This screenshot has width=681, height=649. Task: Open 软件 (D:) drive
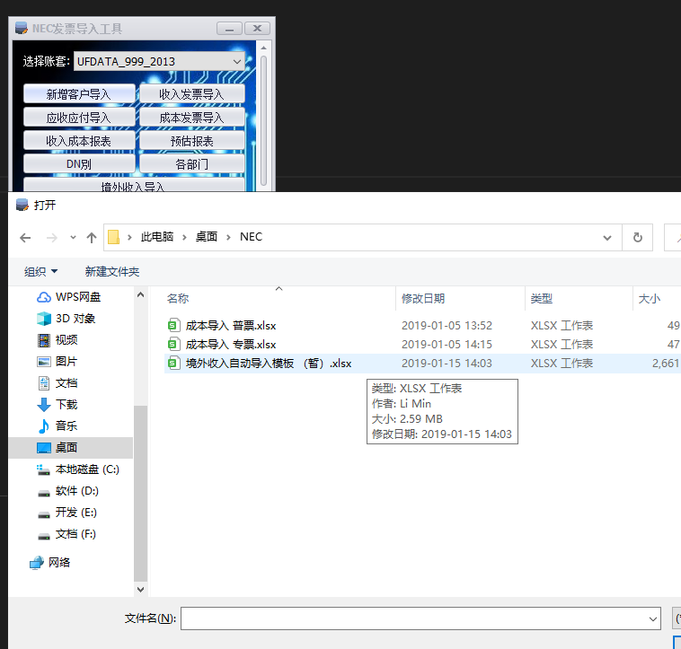click(x=68, y=491)
